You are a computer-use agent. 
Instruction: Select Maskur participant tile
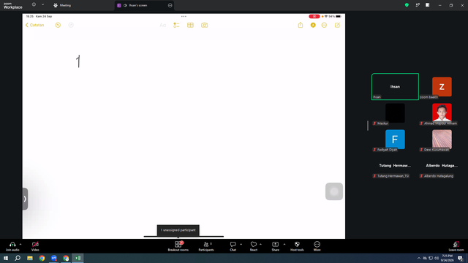(x=395, y=113)
